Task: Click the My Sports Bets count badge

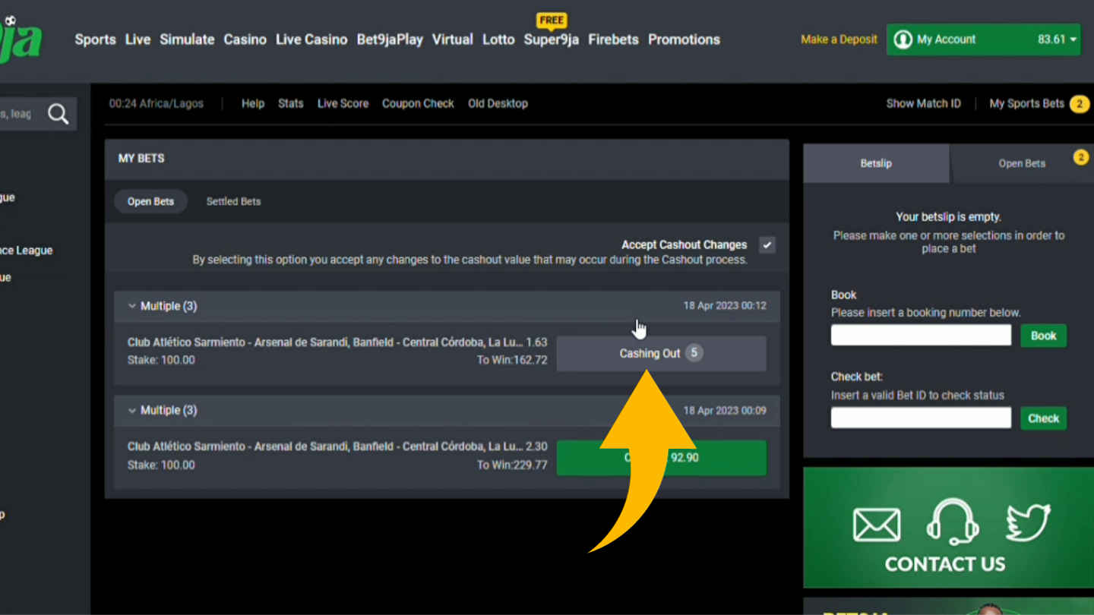Action: click(x=1079, y=104)
